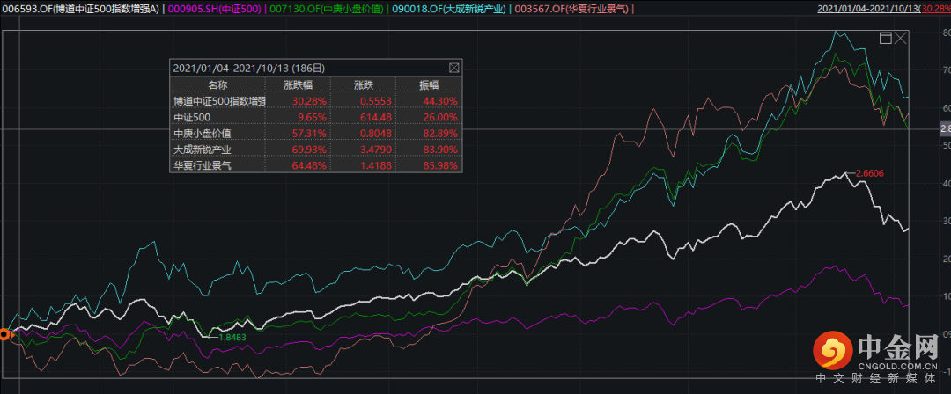Viewport: 951px width, 394px height.
Task: Select legend 006593.OF 博道中证500指数增强A
Action: tap(80, 9)
